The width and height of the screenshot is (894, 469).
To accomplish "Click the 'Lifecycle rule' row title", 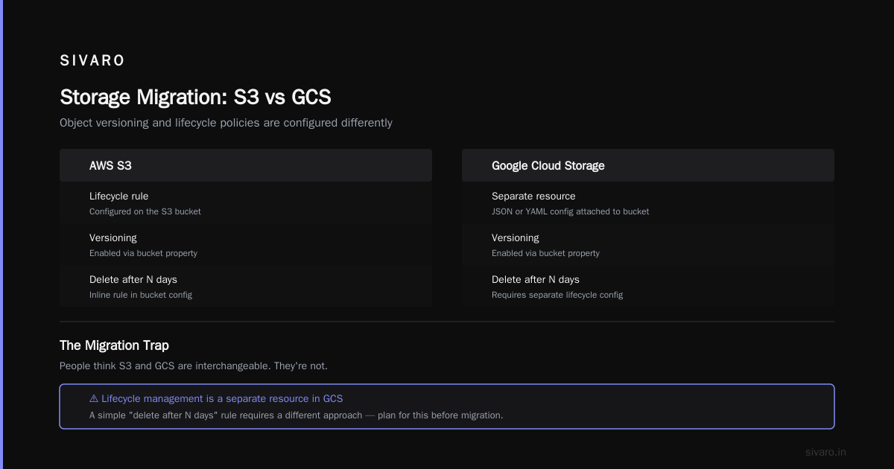I will click(x=118, y=197).
